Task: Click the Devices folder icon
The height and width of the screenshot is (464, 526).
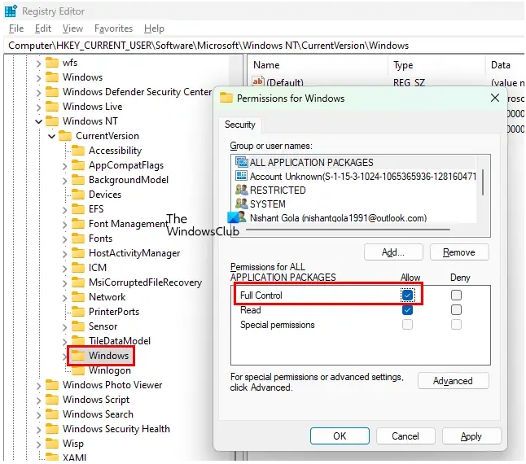Action: click(x=78, y=195)
